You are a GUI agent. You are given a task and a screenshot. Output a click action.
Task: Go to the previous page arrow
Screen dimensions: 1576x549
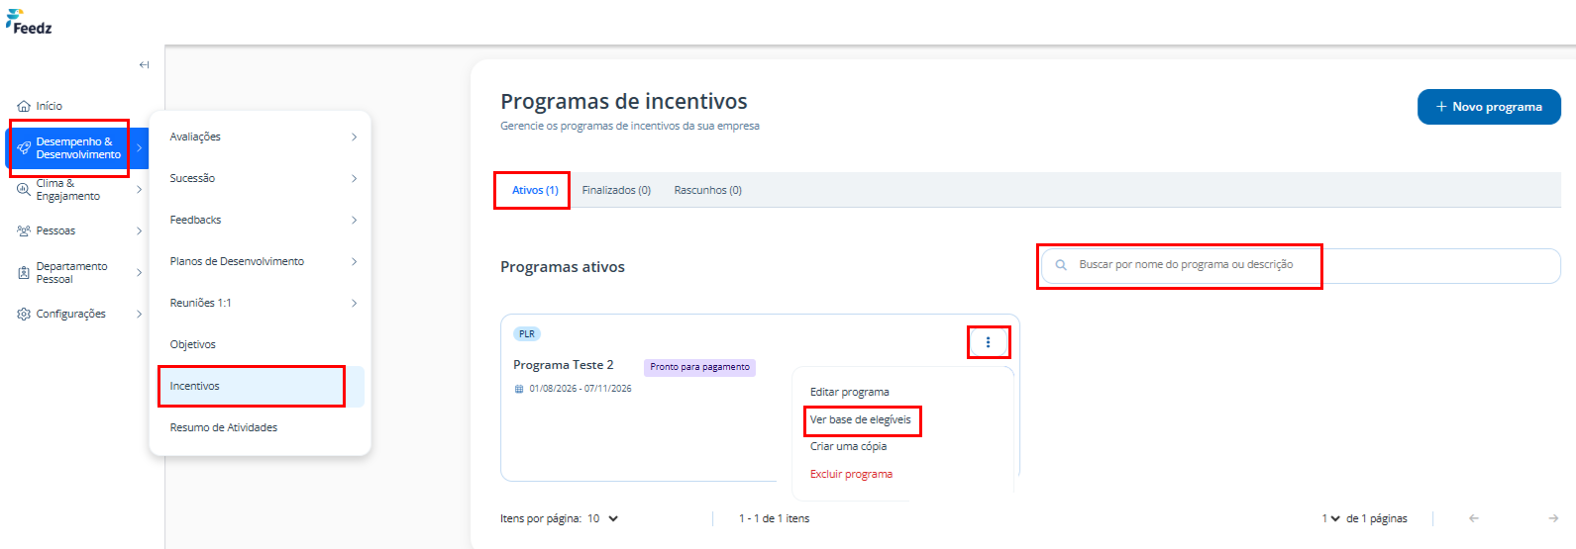click(1474, 518)
